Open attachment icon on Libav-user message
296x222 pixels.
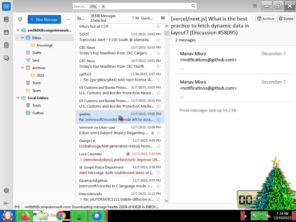pos(153,133)
